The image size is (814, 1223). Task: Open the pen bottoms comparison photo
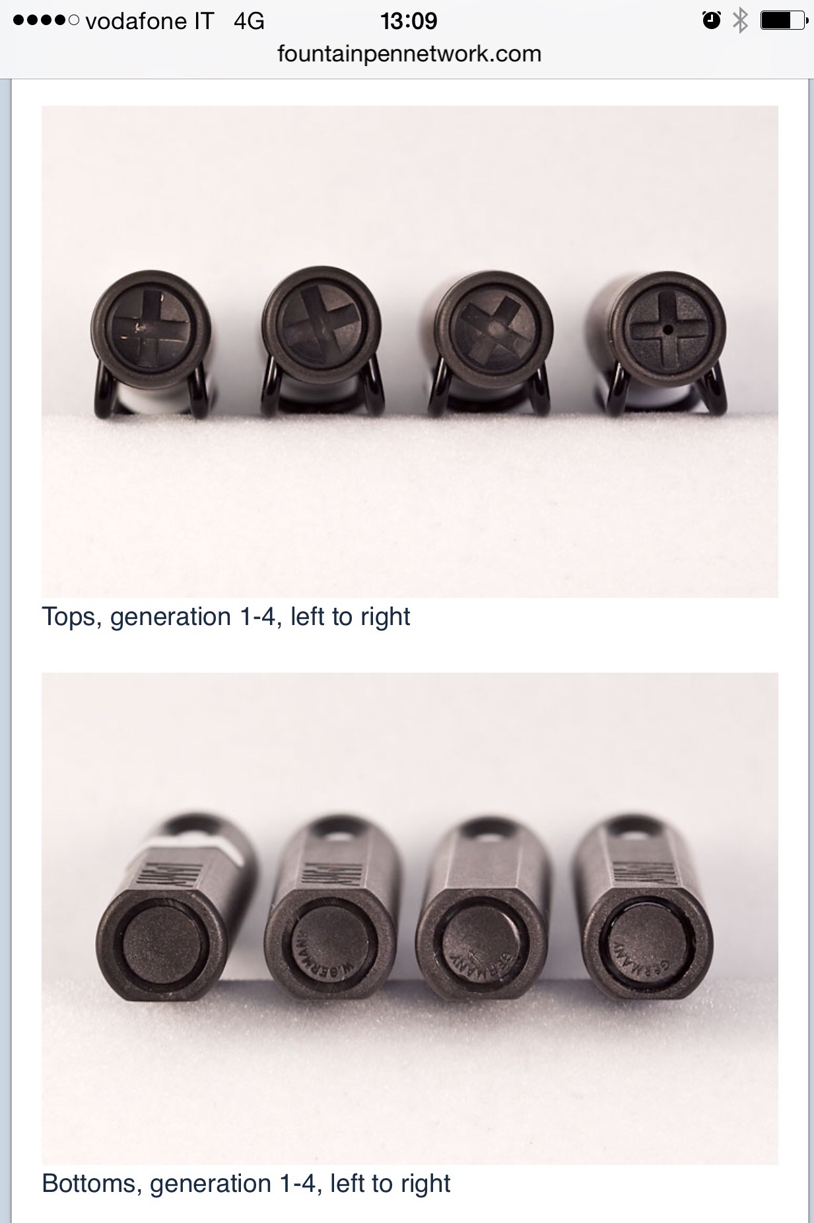pyautogui.click(x=409, y=918)
